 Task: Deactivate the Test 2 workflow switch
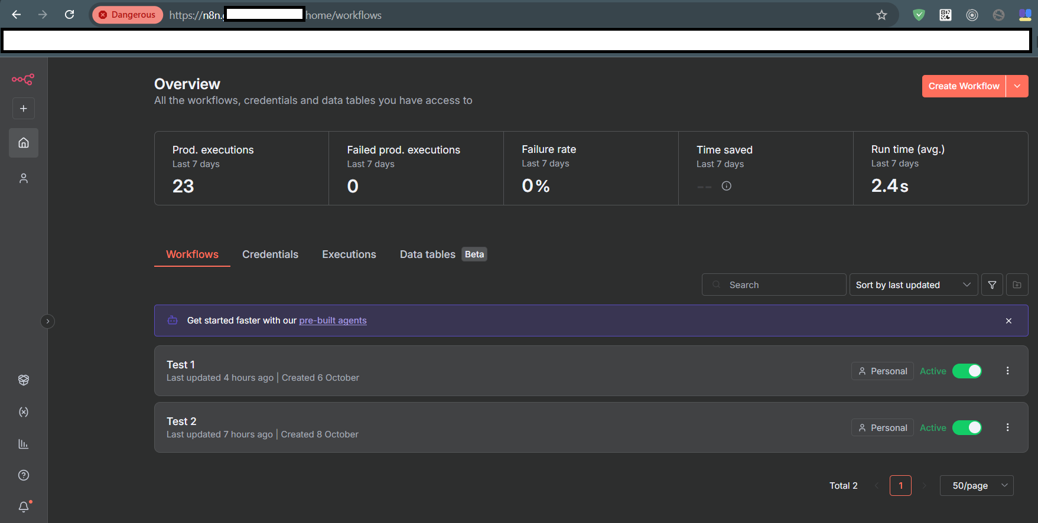[967, 427]
